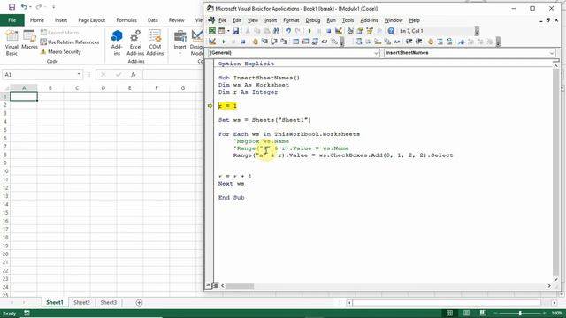Click Uncomment Block icon in Edit toolbar
Screen dimensions: 566x318
(x=449, y=42)
